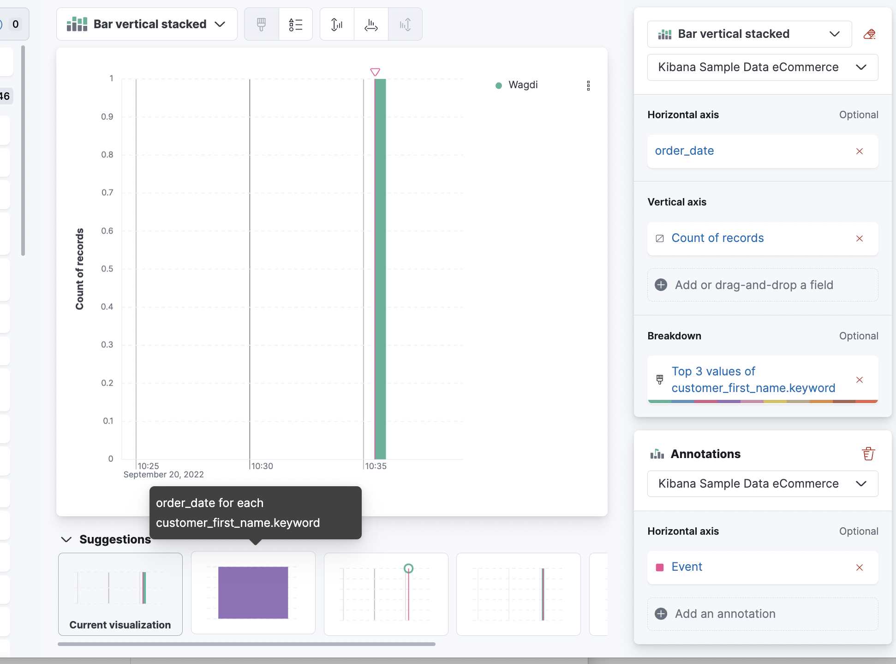Open the bottom axis settings icon

370,24
